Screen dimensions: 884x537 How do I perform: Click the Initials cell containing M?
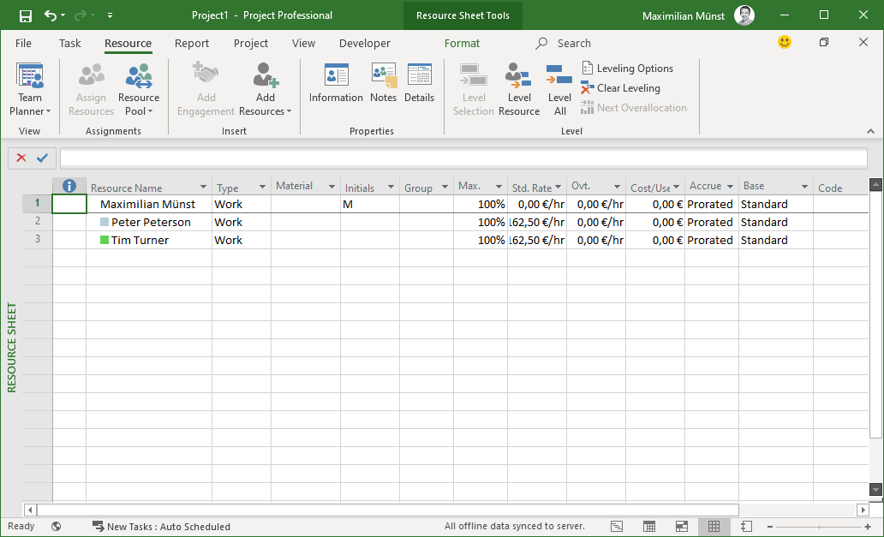(370, 204)
